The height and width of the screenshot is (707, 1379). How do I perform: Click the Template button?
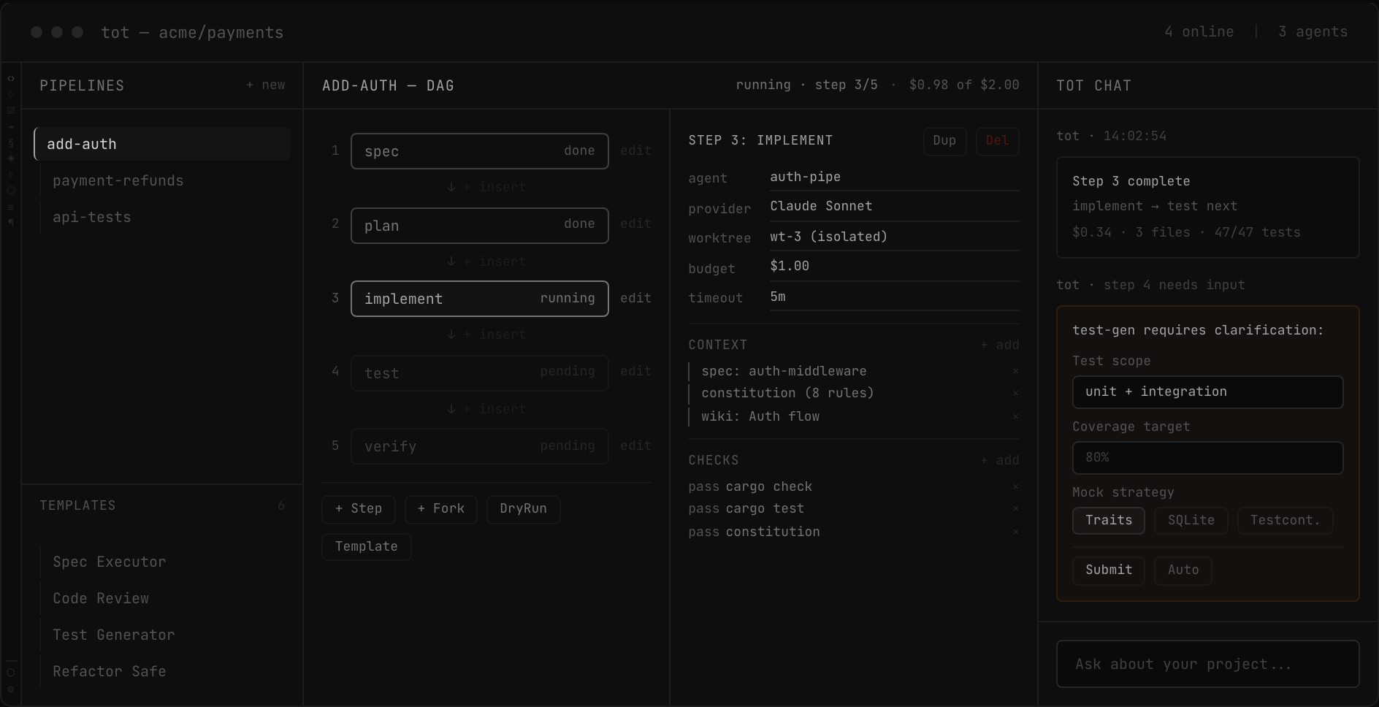[x=367, y=547]
